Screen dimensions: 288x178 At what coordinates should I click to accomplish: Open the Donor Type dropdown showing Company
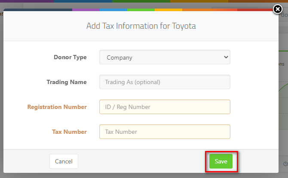pos(165,57)
